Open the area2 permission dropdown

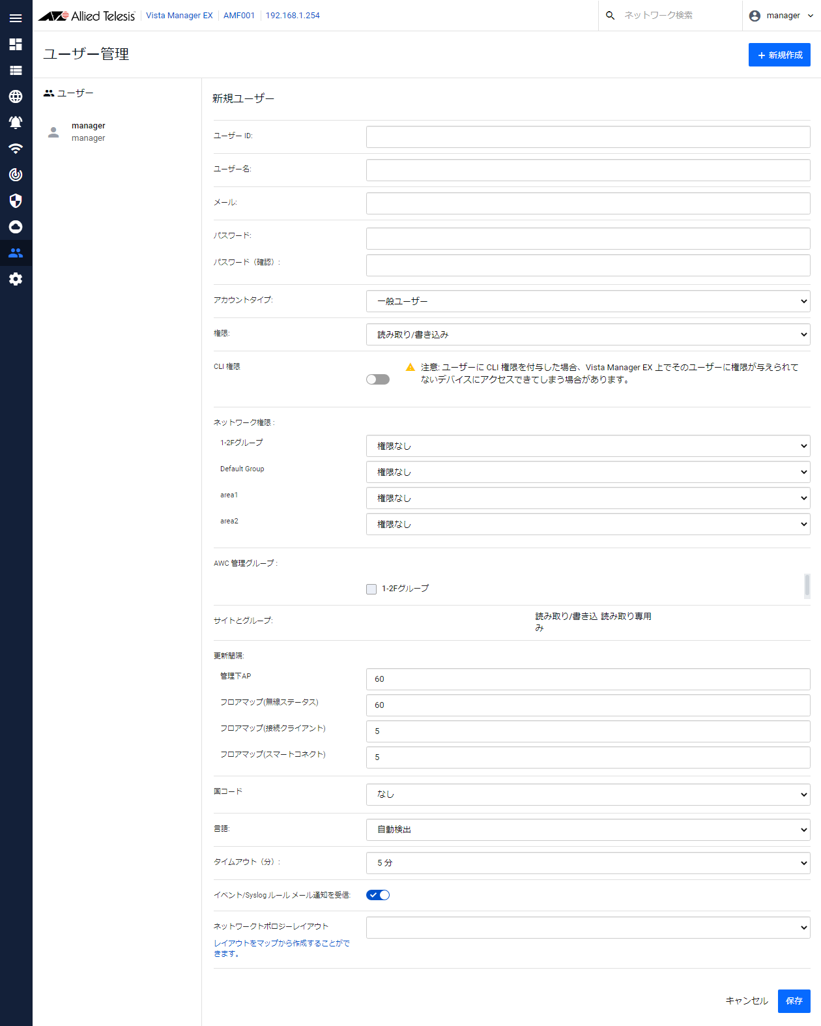pyautogui.click(x=588, y=524)
